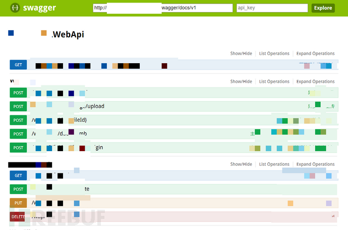
Task: Toggle Show/Hide for the section with PUT and DELETE
Action: [241, 164]
